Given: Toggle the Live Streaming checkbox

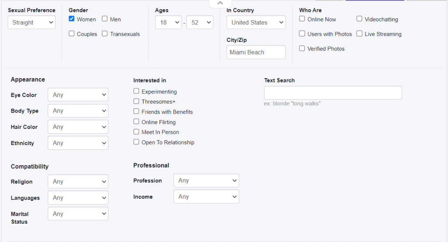Looking at the screenshot, I should pyautogui.click(x=360, y=34).
